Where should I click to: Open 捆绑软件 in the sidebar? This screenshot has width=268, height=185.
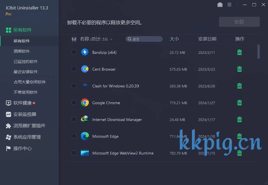22,51
